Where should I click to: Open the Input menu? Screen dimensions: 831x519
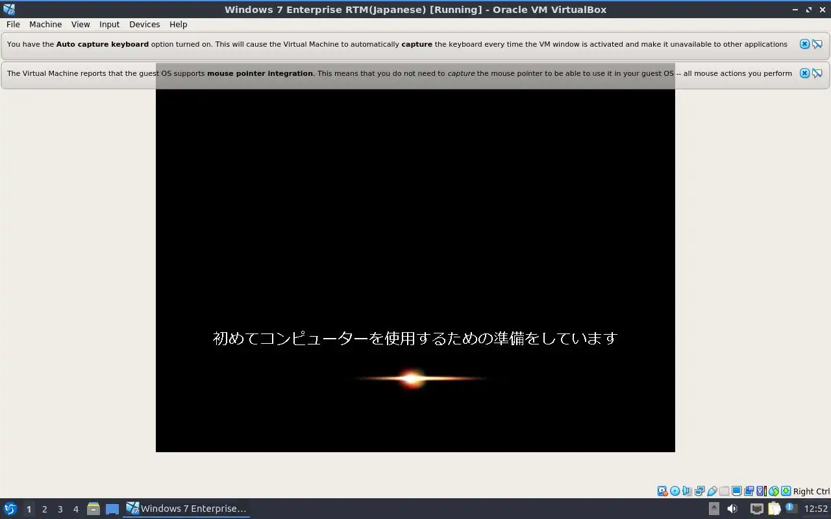pos(109,24)
